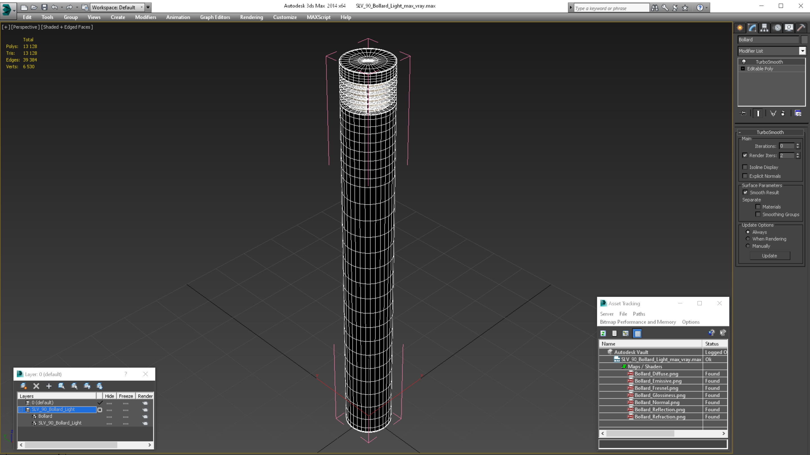This screenshot has width=810, height=455.
Task: Select the When Rendering update option
Action: point(748,239)
